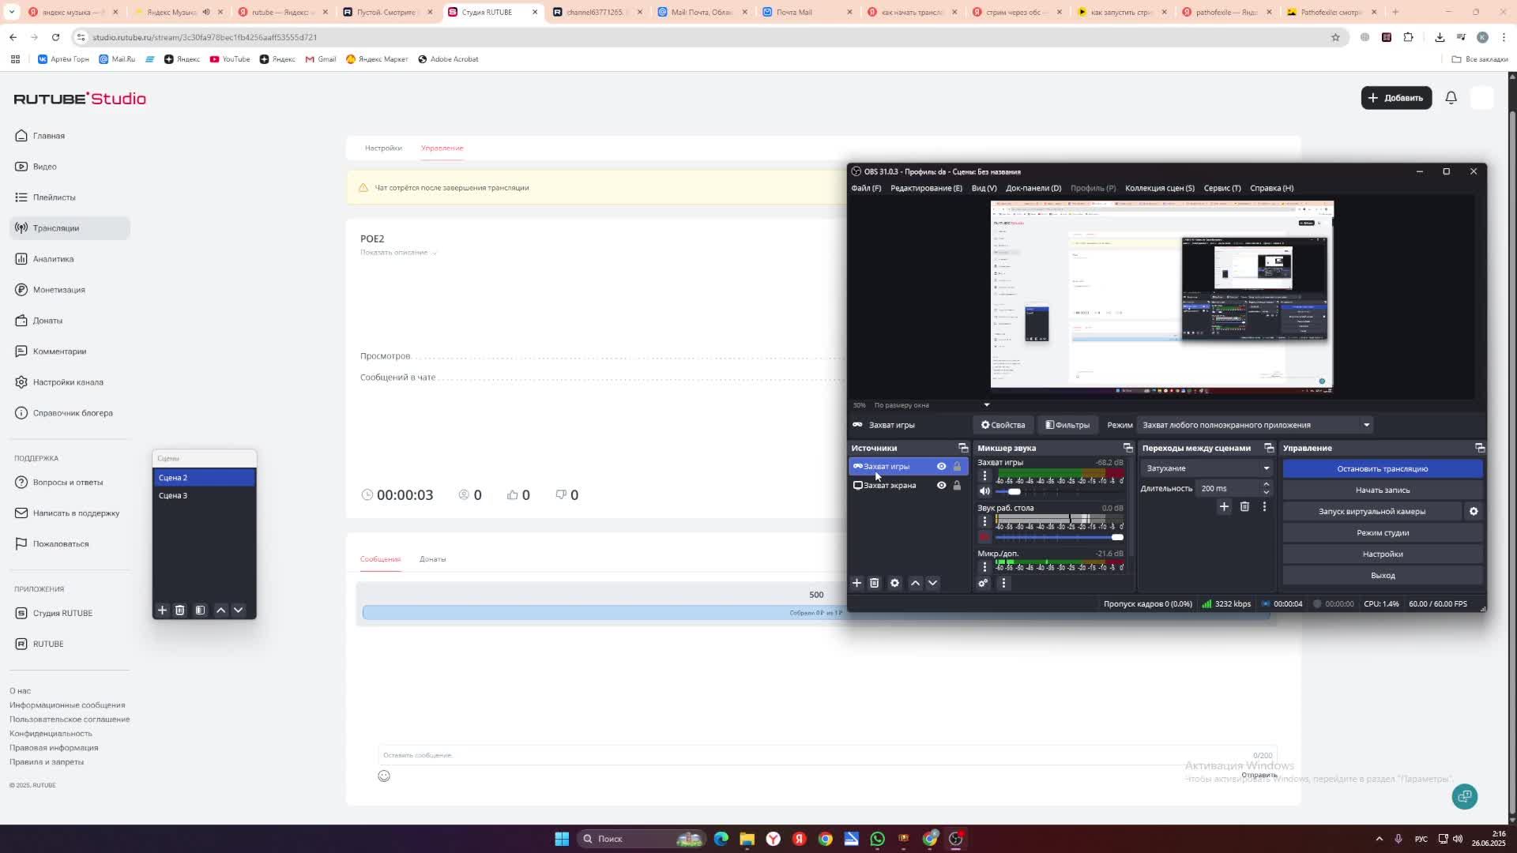Open virtual camera settings gear

pyautogui.click(x=1474, y=511)
